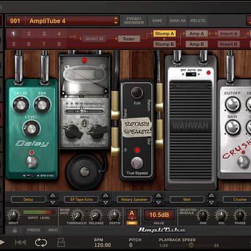Click the GAIN knob on Crusher pedal
The height and width of the screenshot is (251, 251).
pyautogui.click(x=232, y=127)
